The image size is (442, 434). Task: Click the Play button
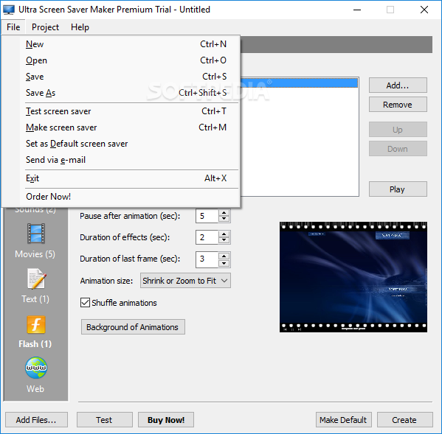(398, 189)
